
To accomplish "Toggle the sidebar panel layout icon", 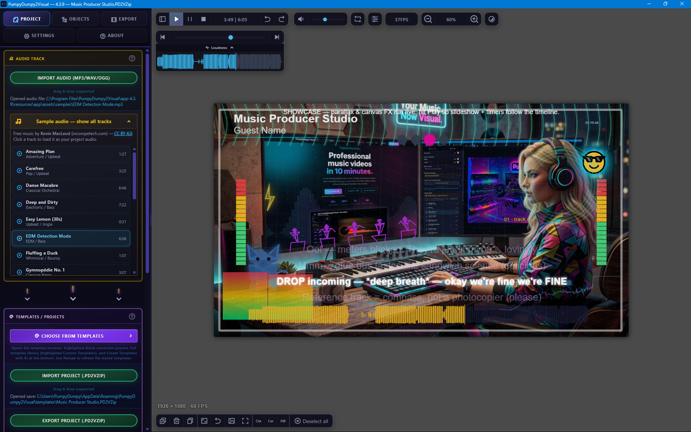I will [162, 19].
